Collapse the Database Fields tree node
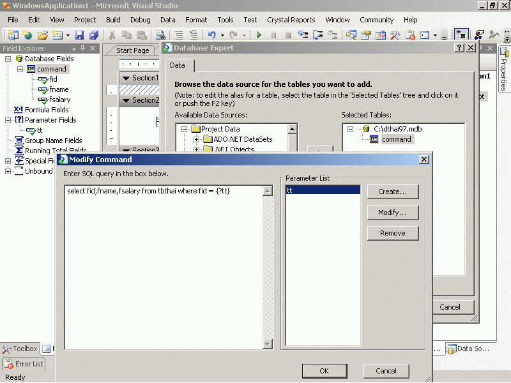Image resolution: width=511 pixels, height=383 pixels. coord(8,59)
